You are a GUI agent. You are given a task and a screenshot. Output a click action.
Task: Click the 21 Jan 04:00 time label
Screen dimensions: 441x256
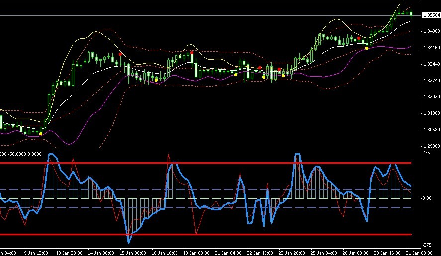pyautogui.click(x=228, y=253)
